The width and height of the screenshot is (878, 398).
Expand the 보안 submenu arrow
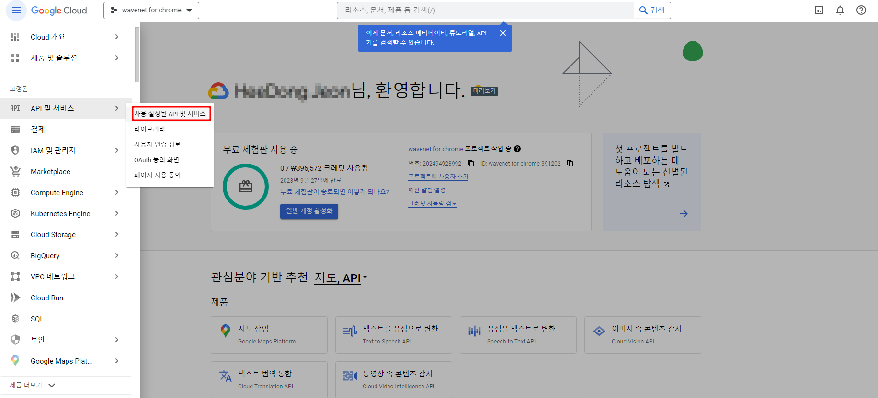(x=117, y=340)
